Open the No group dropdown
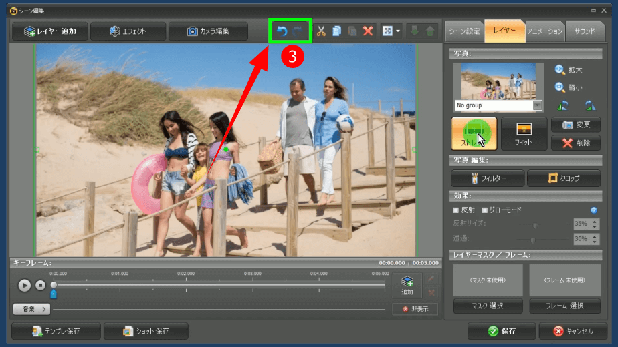Viewport: 618px width, 347px height. click(x=537, y=105)
